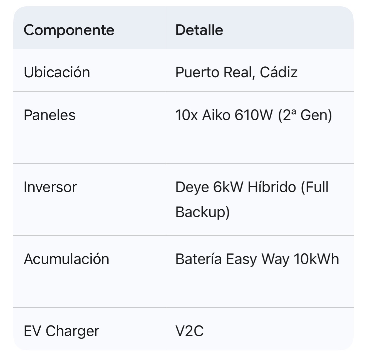
Task: Select the Ubicación row label
Action: pos(57,72)
